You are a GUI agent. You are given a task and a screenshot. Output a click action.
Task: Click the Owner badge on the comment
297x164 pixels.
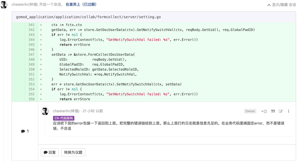point(250,111)
